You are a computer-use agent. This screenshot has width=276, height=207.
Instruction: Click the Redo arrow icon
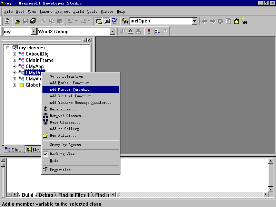click(x=83, y=21)
